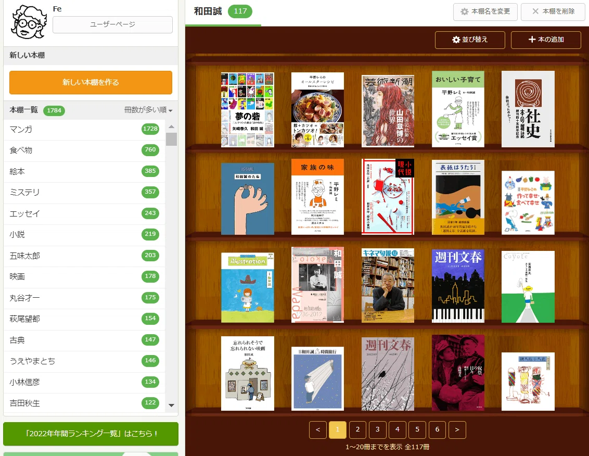The height and width of the screenshot is (456, 589).
Task: Select the マンガ bookshelf
Action: [x=84, y=129]
